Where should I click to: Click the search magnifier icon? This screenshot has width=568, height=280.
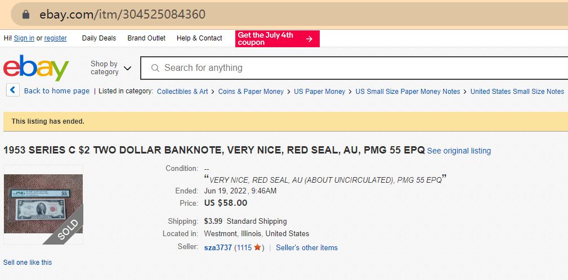click(x=155, y=68)
